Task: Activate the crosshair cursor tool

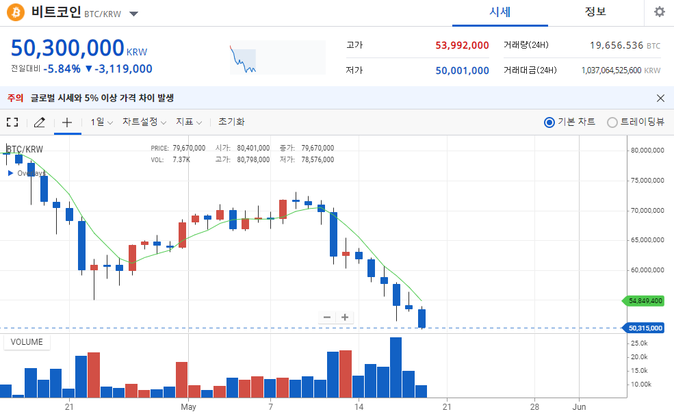Action: tap(67, 122)
